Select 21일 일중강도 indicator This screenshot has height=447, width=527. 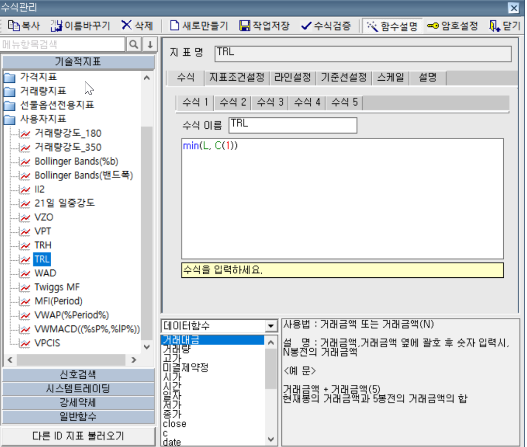click(x=65, y=203)
